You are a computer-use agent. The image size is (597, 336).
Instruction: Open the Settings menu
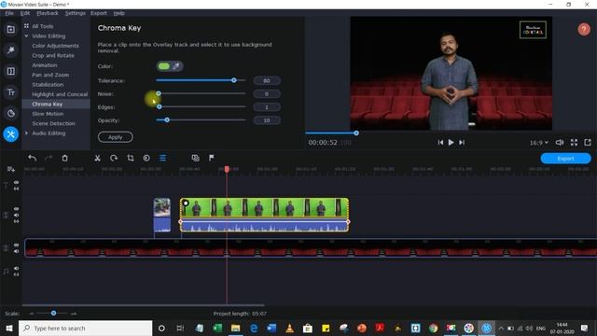tap(75, 13)
